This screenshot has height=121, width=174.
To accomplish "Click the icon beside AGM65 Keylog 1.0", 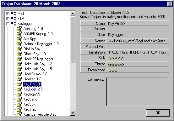I will 19,34.
